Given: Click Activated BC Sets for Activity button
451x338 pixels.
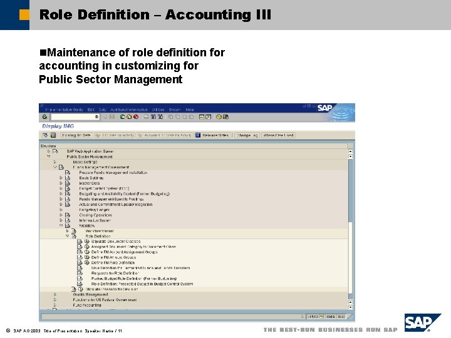Looking at the screenshot, I should tap(165, 135).
